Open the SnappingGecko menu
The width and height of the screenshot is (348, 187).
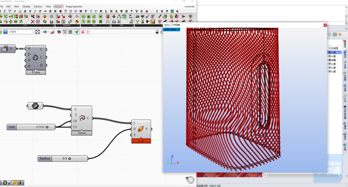[x=74, y=6]
